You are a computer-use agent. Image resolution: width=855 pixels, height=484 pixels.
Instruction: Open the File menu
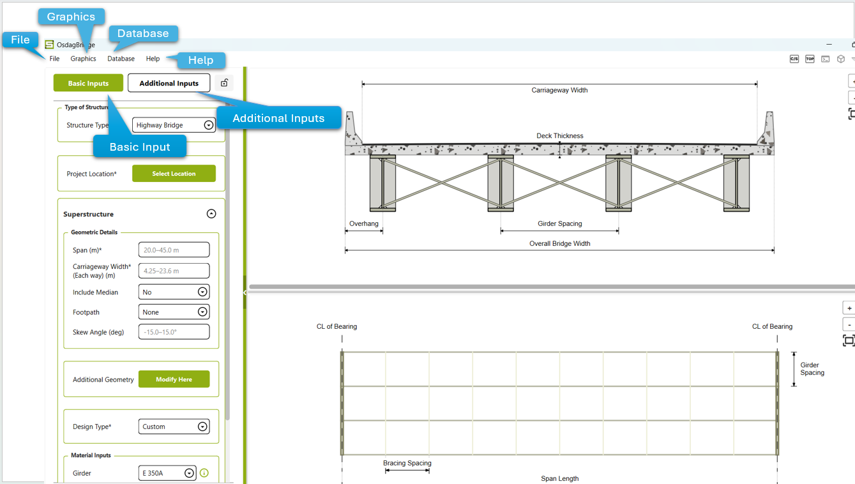tap(55, 59)
